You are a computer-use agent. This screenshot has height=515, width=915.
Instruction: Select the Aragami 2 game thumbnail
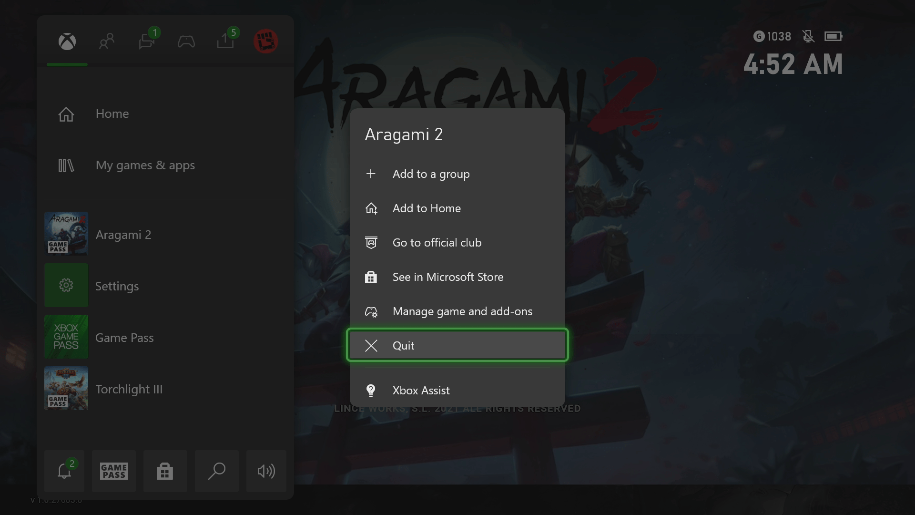pos(66,234)
